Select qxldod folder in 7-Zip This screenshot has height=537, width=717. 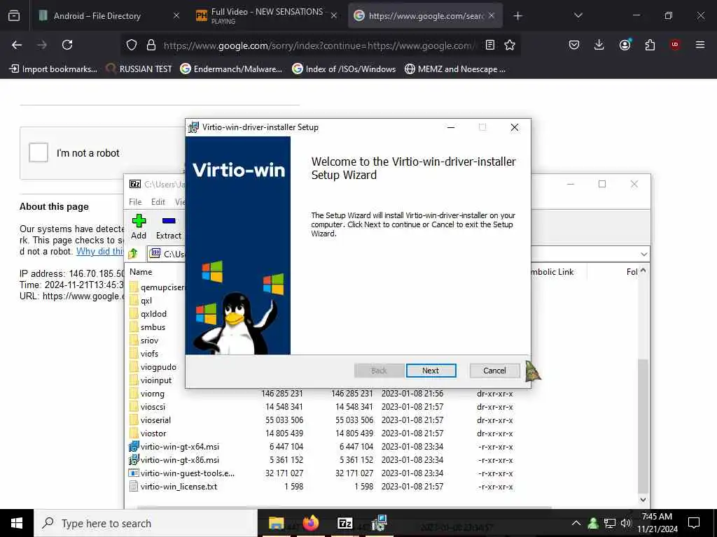point(153,314)
